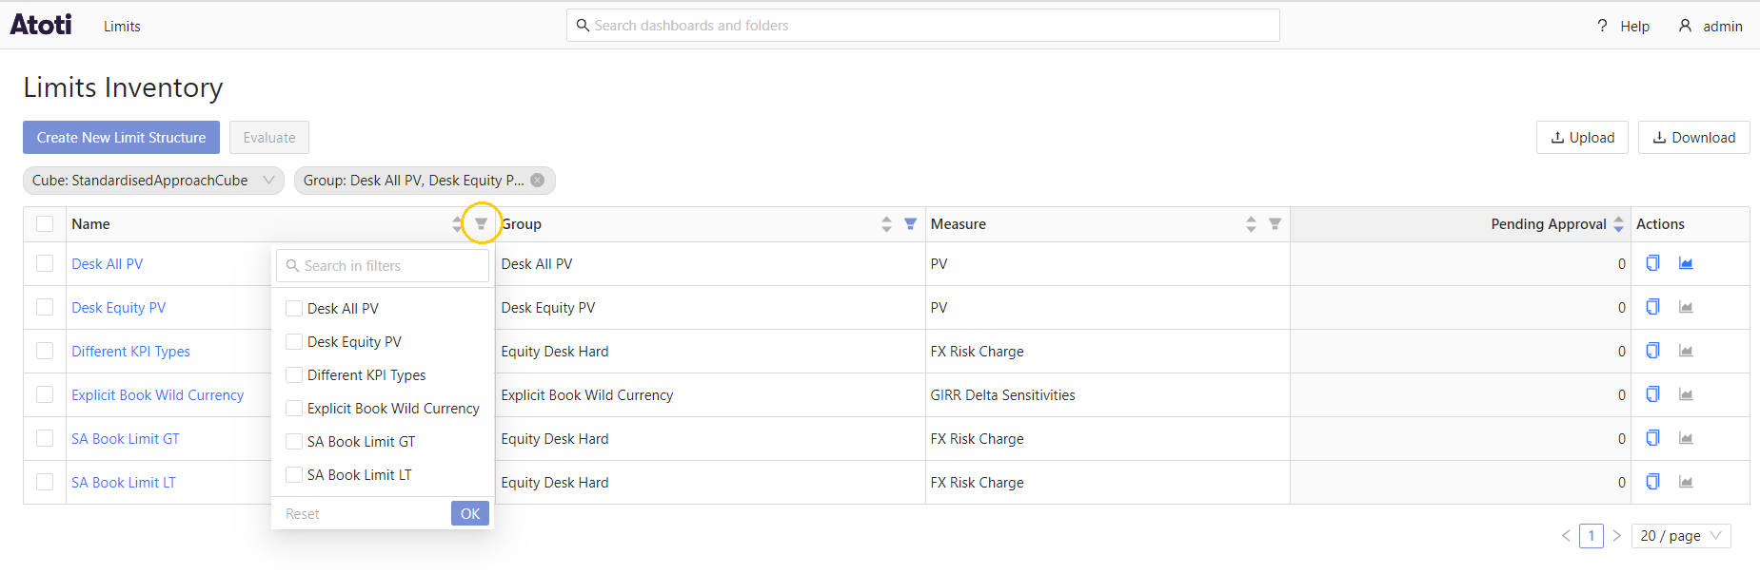Copy the SA Book Limit GT structure
Viewport: 1760px width, 574px height.
1652,438
